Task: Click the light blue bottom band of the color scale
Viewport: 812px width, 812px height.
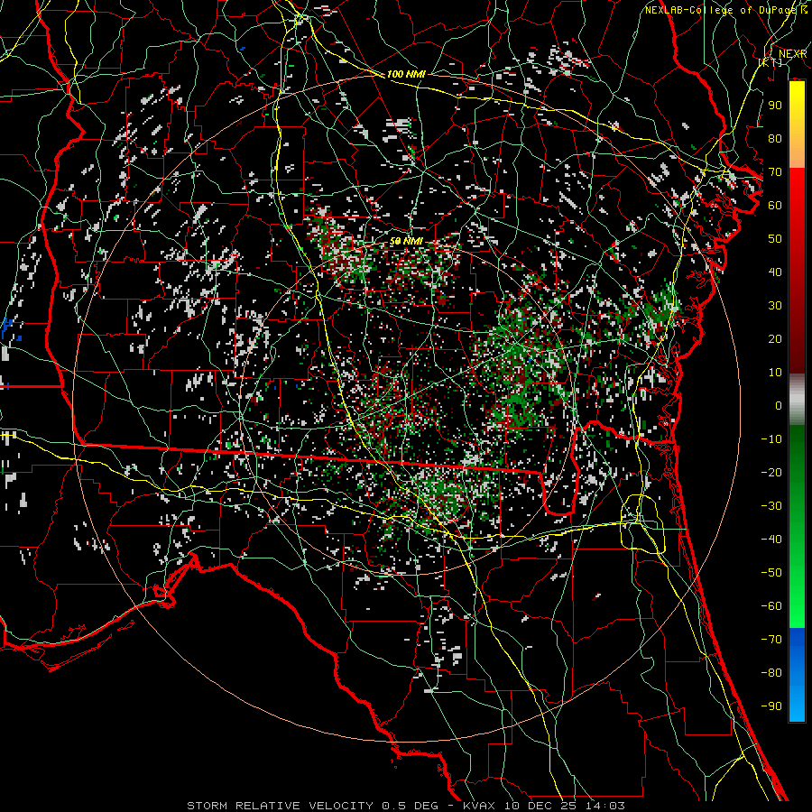Action: tap(797, 705)
